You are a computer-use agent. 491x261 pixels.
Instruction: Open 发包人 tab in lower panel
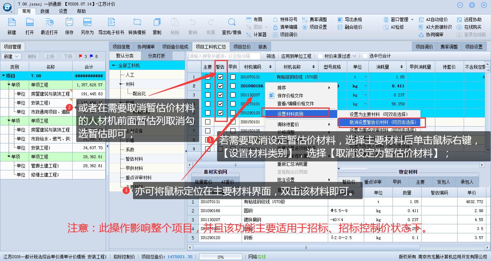[x=444, y=182]
